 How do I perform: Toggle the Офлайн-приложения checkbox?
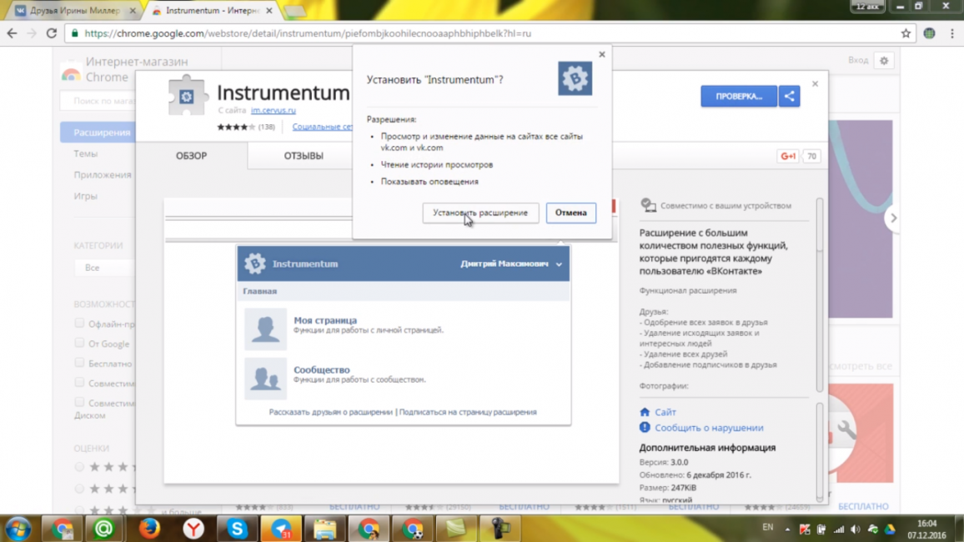coord(80,323)
